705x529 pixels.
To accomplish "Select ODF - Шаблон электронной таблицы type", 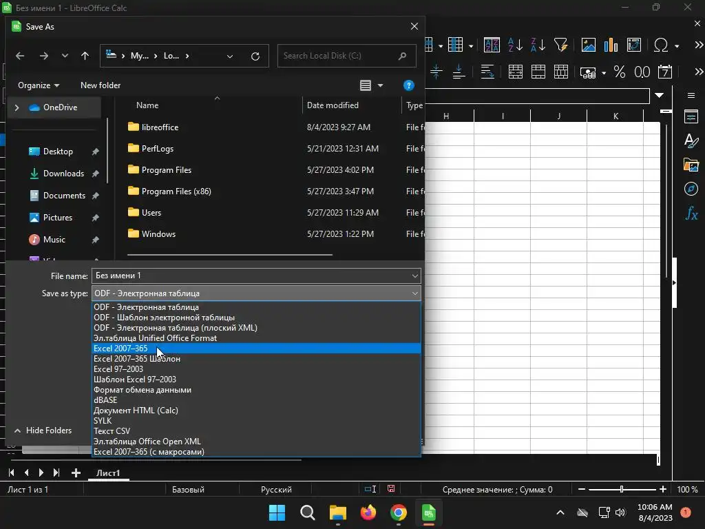I will (256, 317).
